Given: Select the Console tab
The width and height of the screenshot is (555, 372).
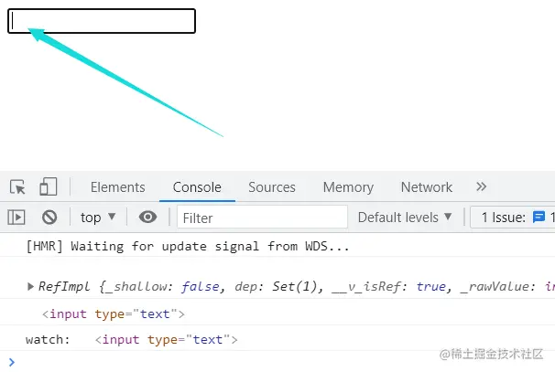Looking at the screenshot, I should tap(197, 187).
